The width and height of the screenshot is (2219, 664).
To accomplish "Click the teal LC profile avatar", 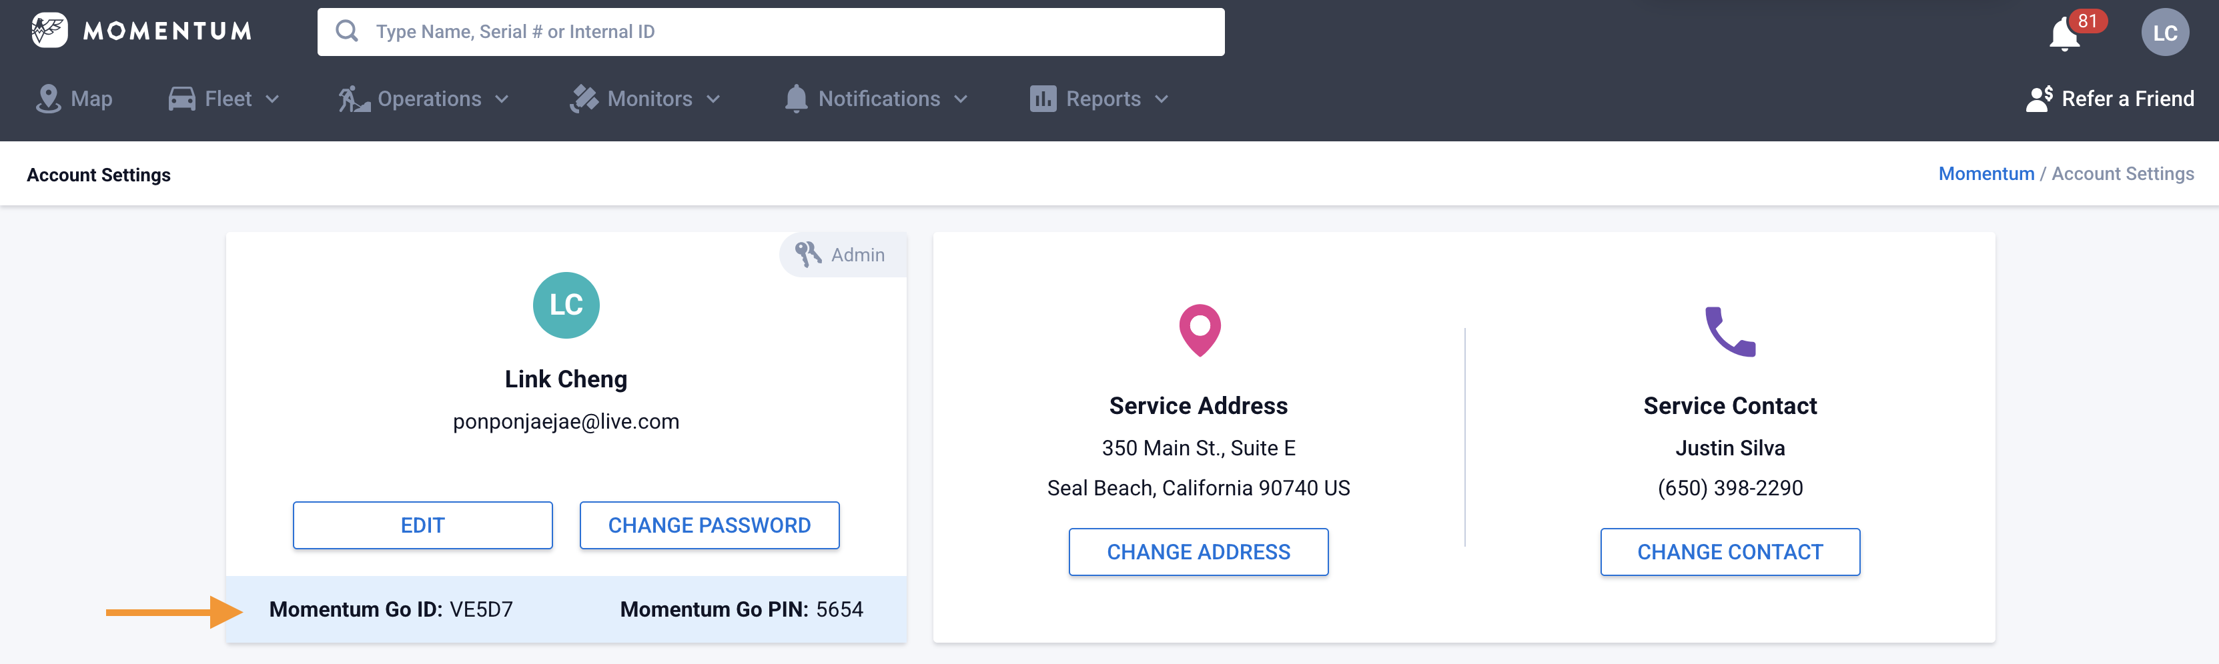I will click(566, 305).
